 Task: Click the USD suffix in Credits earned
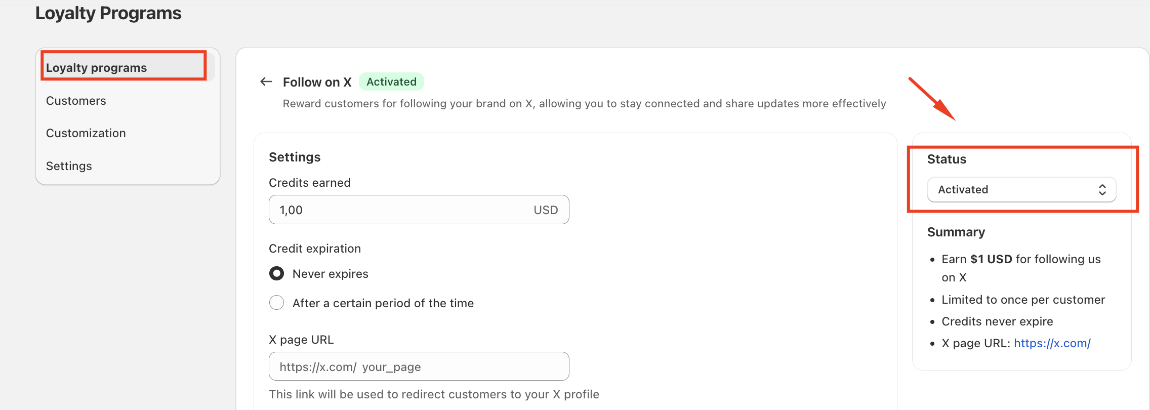(545, 210)
